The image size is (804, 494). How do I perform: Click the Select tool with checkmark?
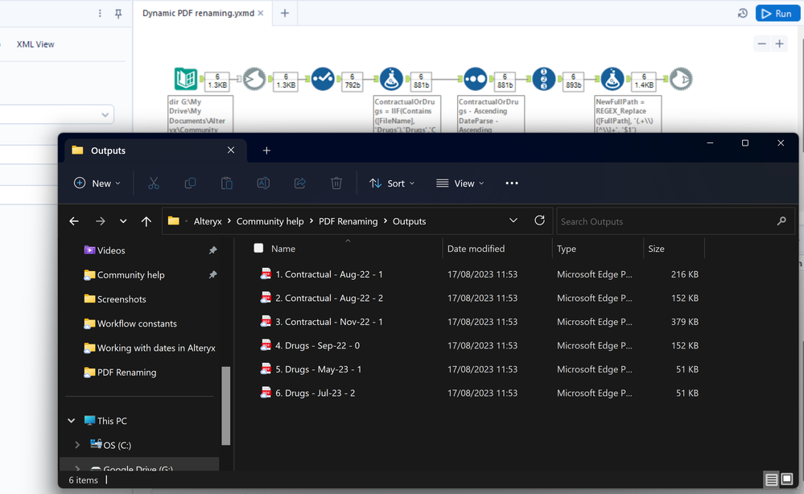pyautogui.click(x=323, y=79)
